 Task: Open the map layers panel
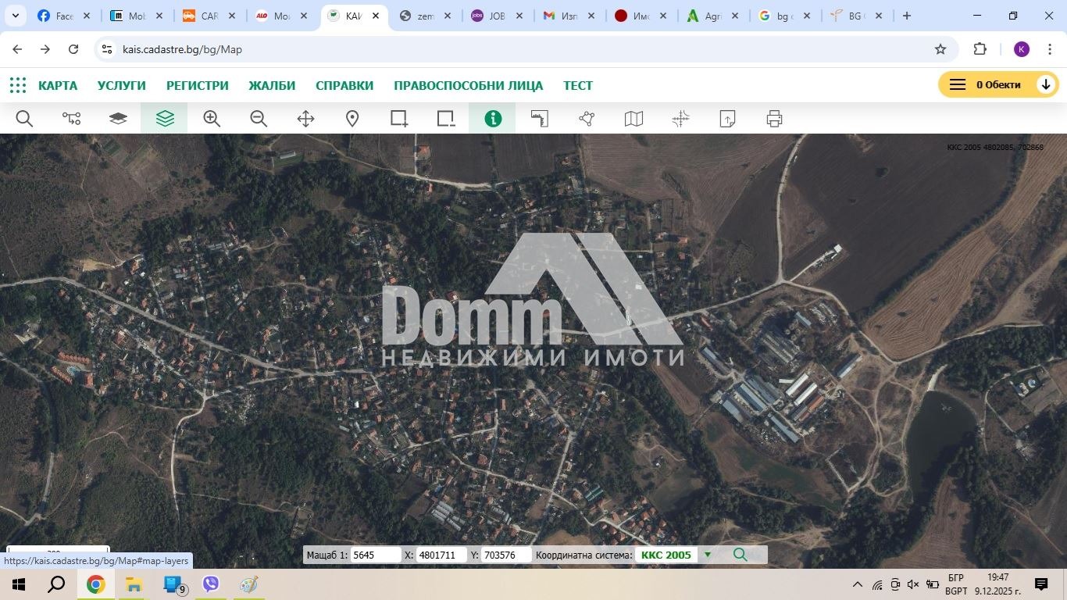(164, 118)
